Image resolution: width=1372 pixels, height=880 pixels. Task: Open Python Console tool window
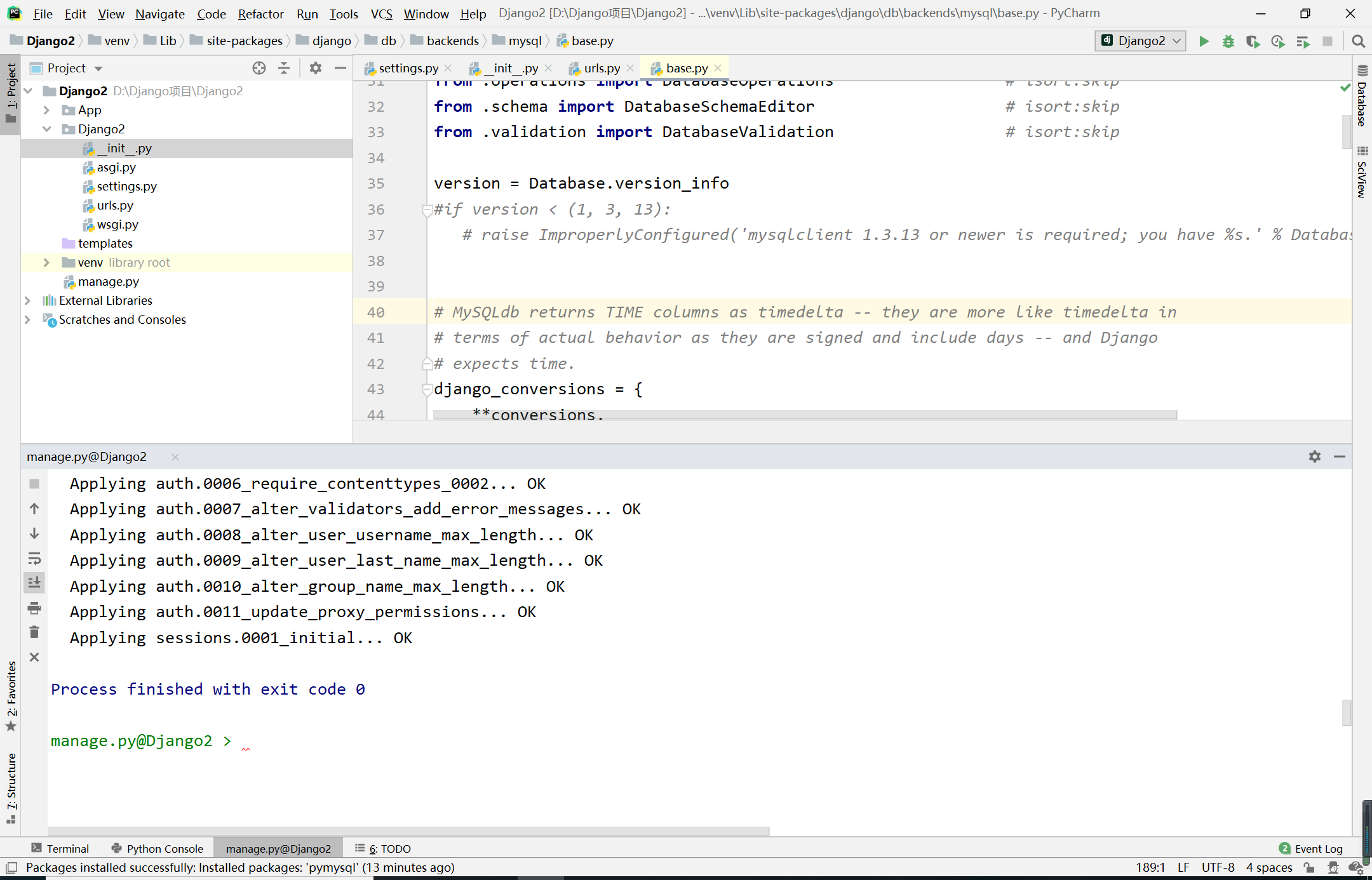pyautogui.click(x=157, y=849)
